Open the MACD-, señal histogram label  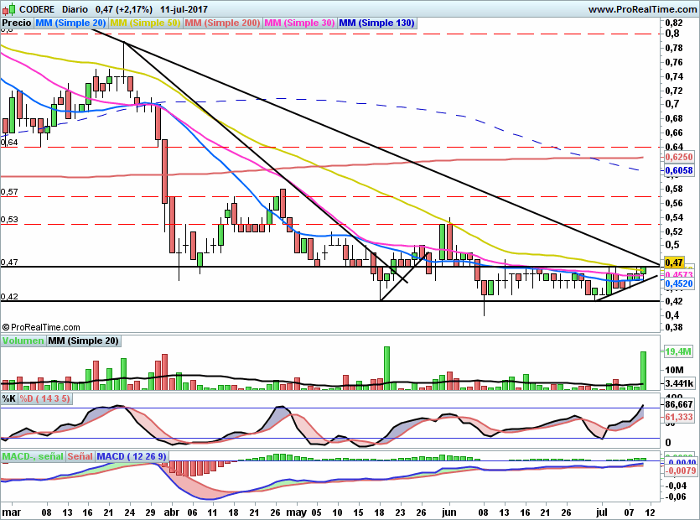click(33, 456)
